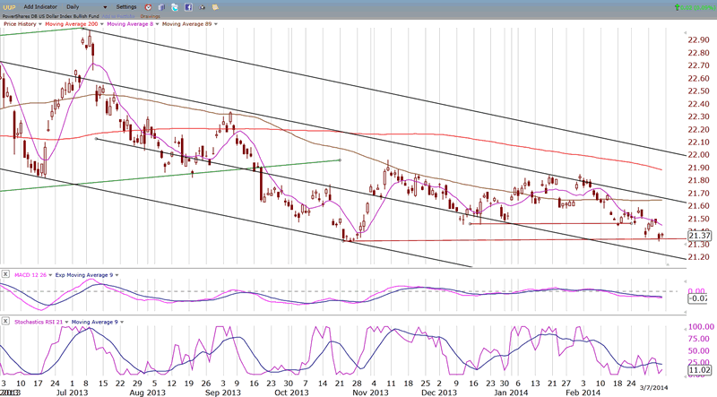Screen dimensions: 717x397
Task: Click the UUP ticker symbol field
Action: [x=9, y=6]
